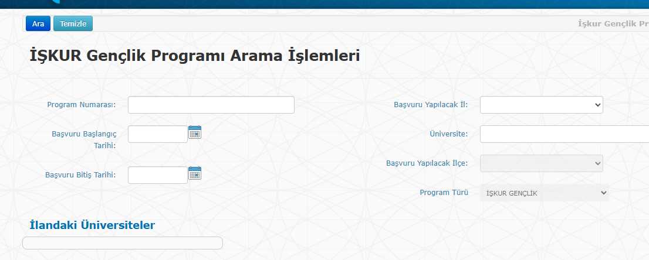Focus the Üniversite text field
Viewport: 649px width, 260px height.
(x=563, y=134)
